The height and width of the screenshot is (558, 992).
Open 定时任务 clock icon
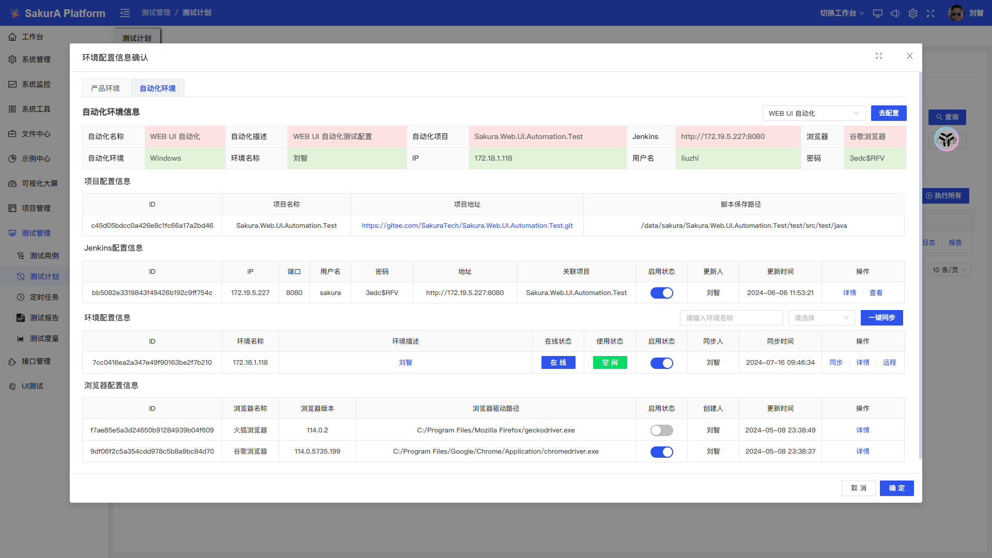21,297
